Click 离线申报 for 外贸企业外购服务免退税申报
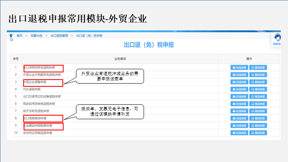This screenshot has width=288, height=162. tap(258, 75)
